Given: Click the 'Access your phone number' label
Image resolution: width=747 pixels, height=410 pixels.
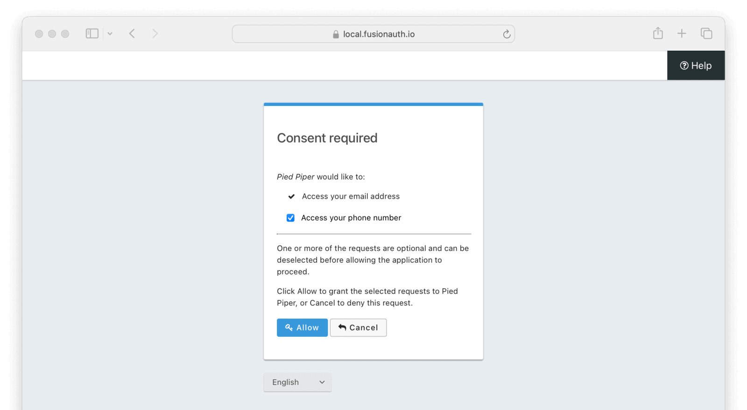Looking at the screenshot, I should pos(351,218).
